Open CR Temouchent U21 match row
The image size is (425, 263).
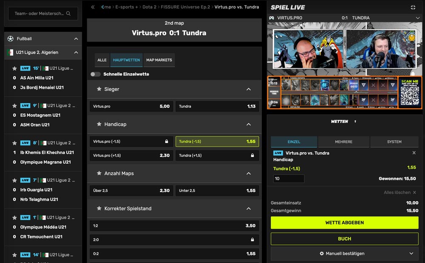(41, 237)
